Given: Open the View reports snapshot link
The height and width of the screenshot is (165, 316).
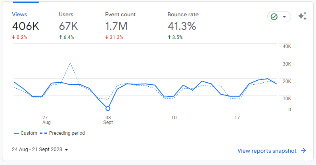Looking at the screenshot, I should click(267, 151).
